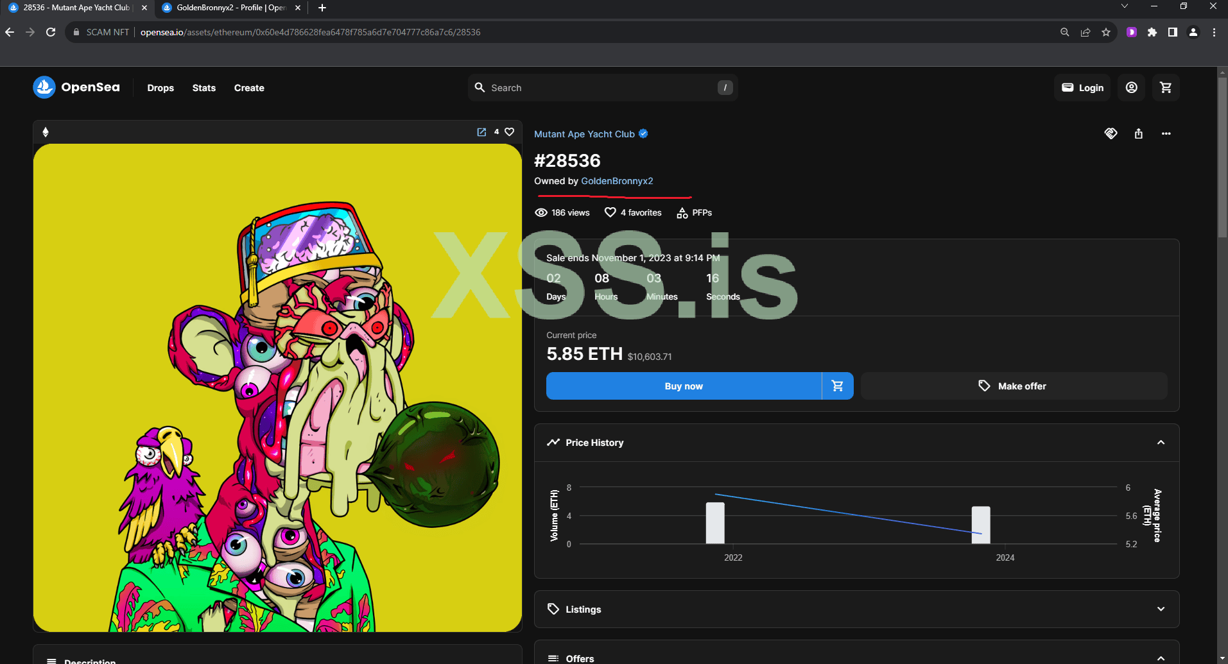
Task: Click the site security lock icon
Action: coord(76,32)
